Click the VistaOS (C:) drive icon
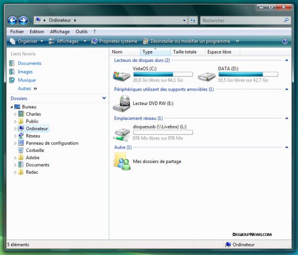Viewport: 298px width, 255px height. tap(121, 75)
